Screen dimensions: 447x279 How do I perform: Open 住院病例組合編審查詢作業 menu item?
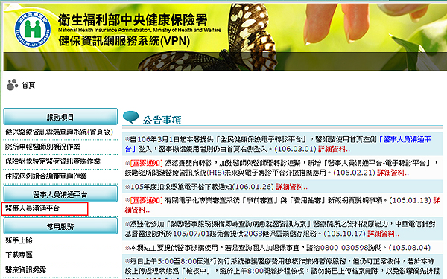pos(46,176)
